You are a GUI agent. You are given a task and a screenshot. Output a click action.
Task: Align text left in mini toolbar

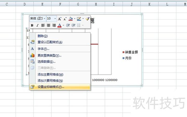pyautogui.click(x=43, y=25)
